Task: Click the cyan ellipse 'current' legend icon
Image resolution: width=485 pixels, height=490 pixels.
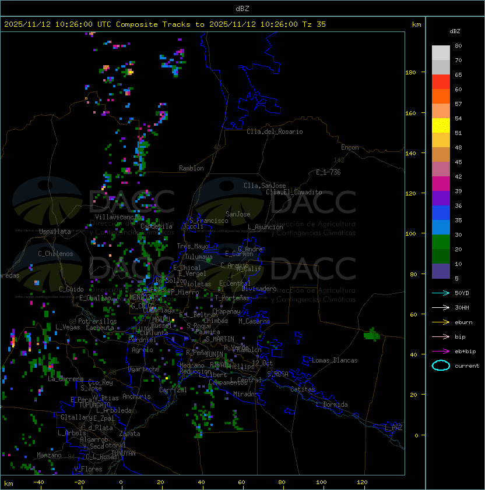Action: pos(441,365)
